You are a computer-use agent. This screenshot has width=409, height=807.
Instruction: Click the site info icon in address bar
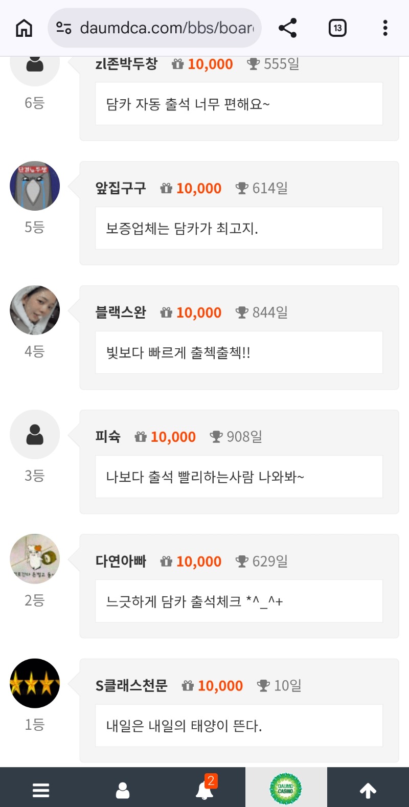click(63, 28)
